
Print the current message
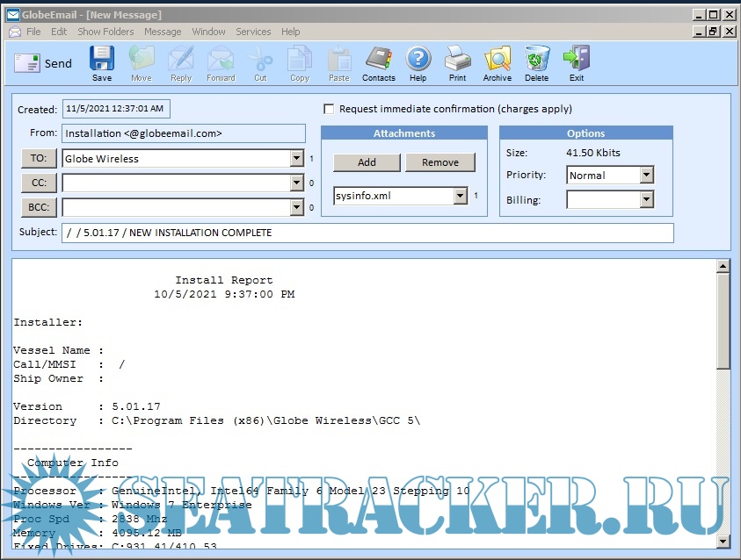point(457,60)
